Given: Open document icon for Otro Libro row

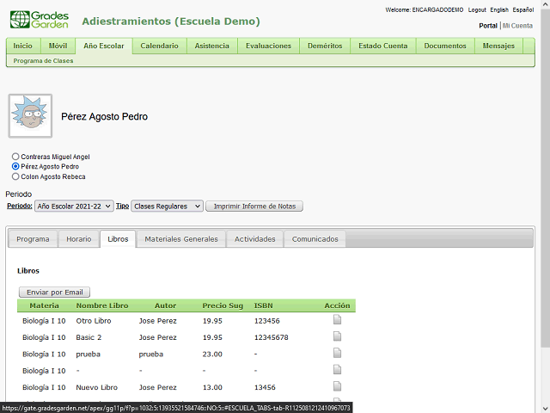Looking at the screenshot, I should click(337, 319).
